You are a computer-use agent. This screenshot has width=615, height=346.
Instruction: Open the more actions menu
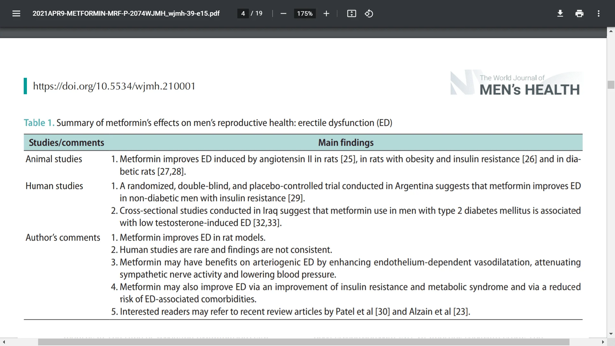click(598, 13)
